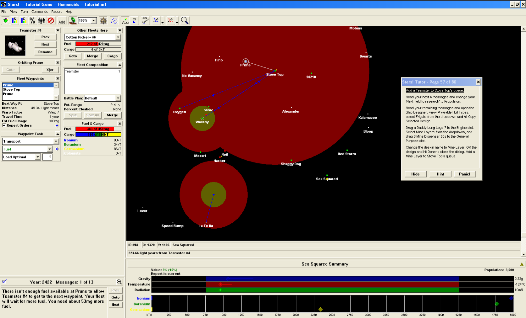
Task: Uncheck the Repeat Orders checkbox
Action: point(4,125)
